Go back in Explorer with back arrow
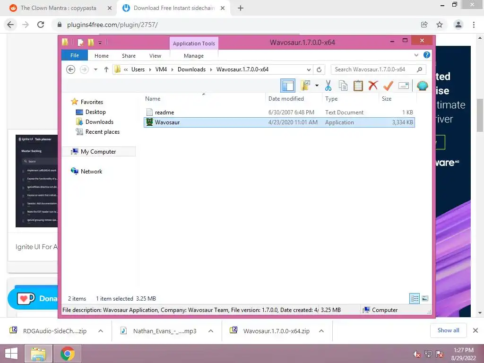This screenshot has height=363, width=484. [x=71, y=69]
